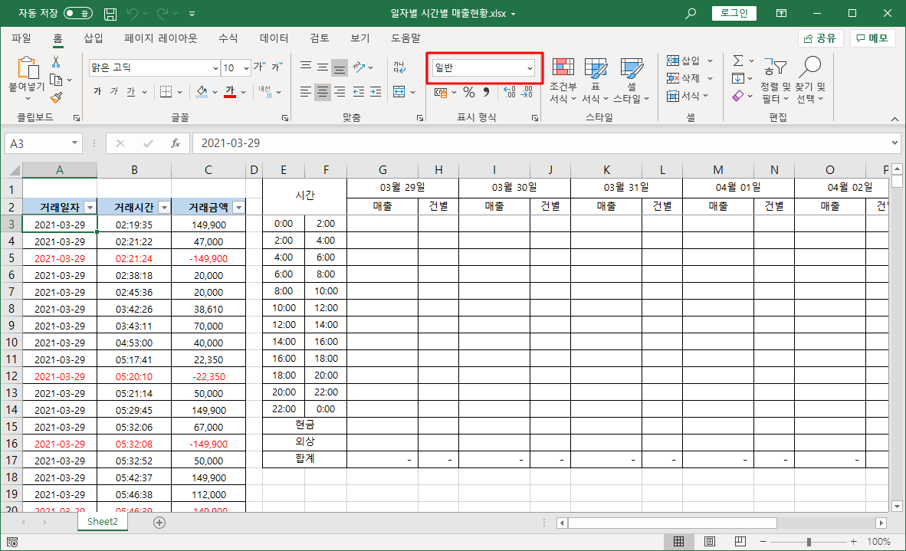Toggle underline formatting
Image resolution: width=906 pixels, height=551 pixels.
click(130, 91)
